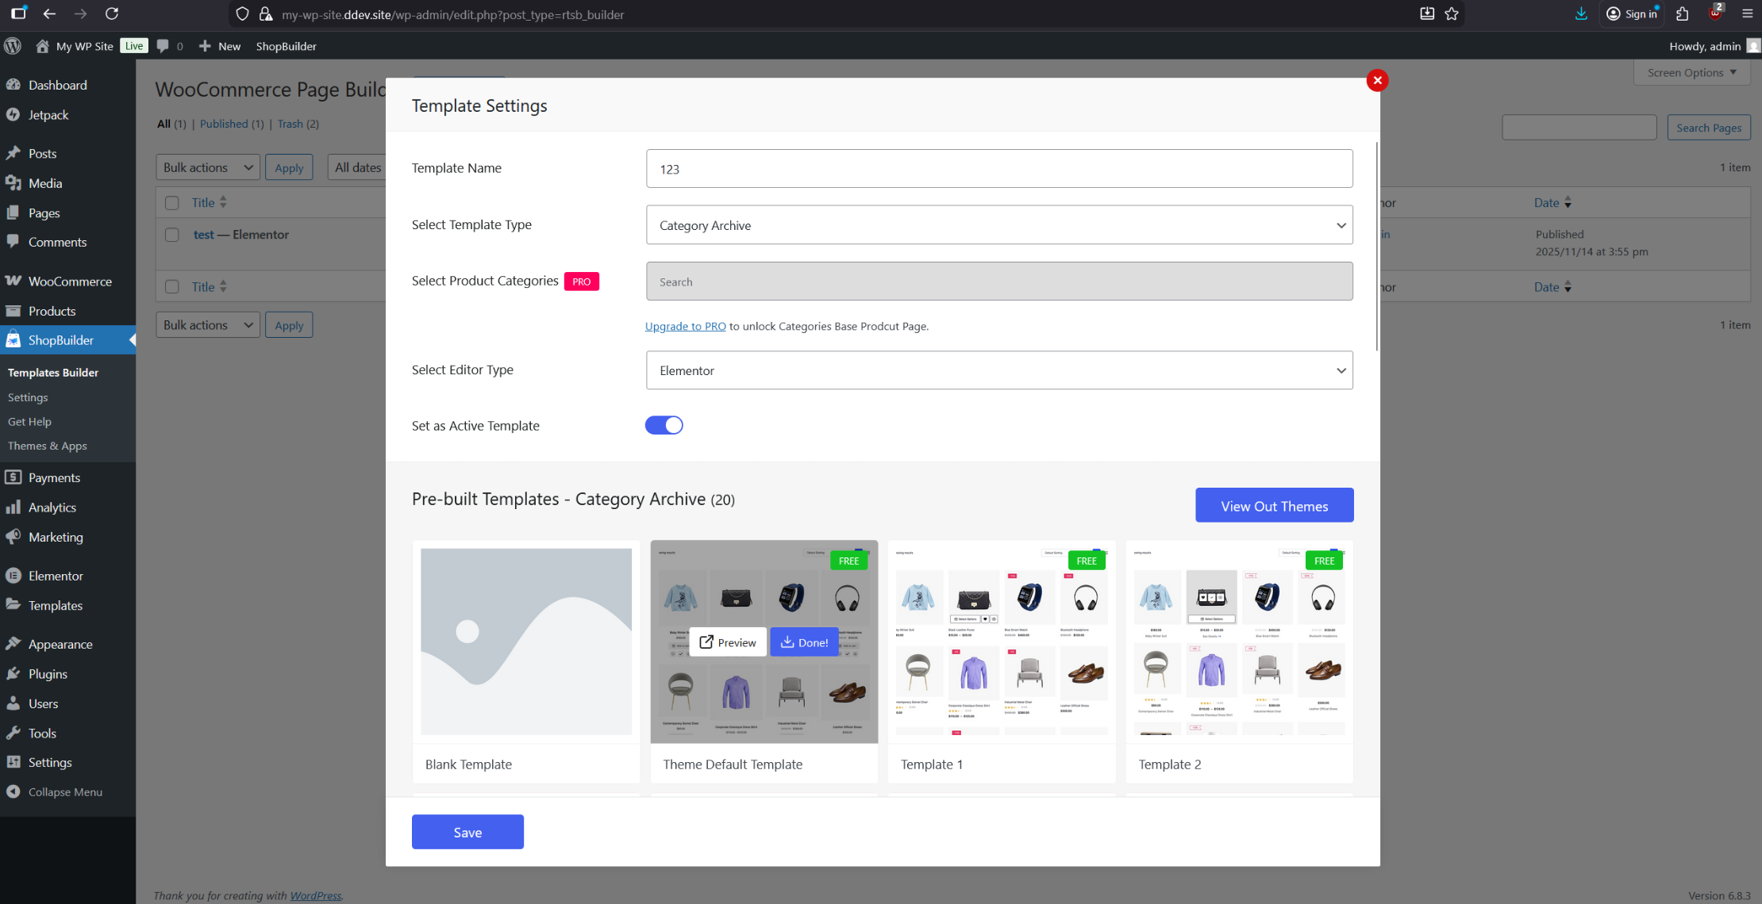Click the comments bubble icon in admin bar
This screenshot has width=1762, height=904.
(163, 46)
